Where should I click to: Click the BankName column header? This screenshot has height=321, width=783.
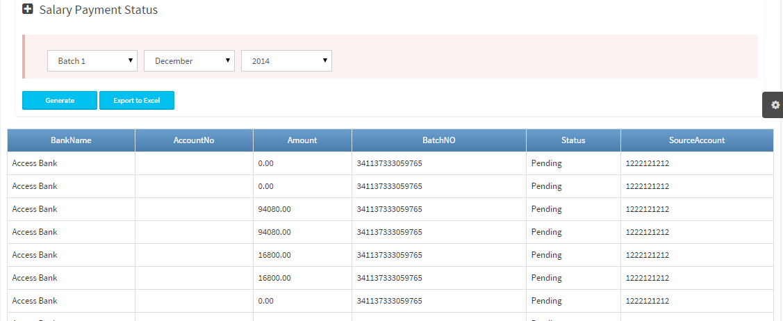click(x=71, y=140)
